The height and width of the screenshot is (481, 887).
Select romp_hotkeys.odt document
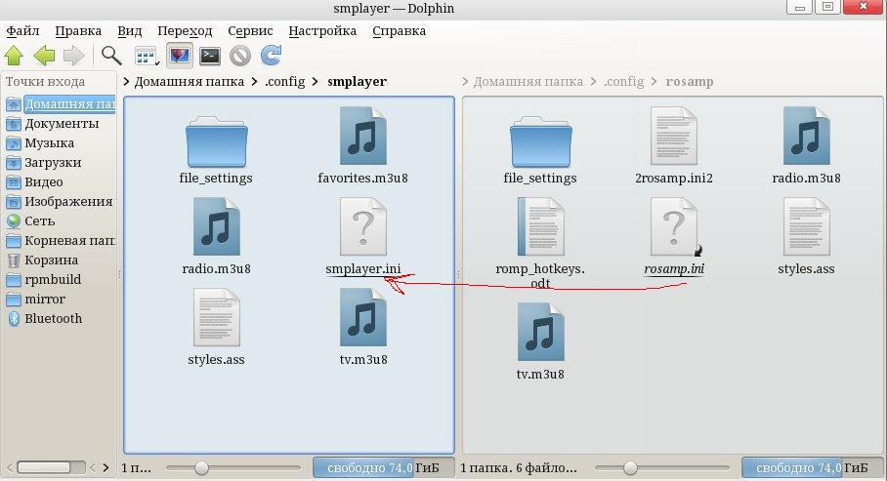pos(540,243)
